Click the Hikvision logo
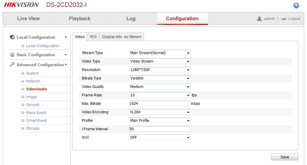 coord(21,5)
